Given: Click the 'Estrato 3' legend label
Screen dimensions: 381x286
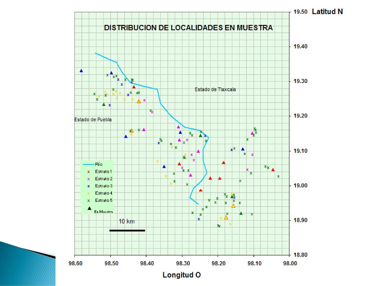Looking at the screenshot, I should (x=104, y=186).
